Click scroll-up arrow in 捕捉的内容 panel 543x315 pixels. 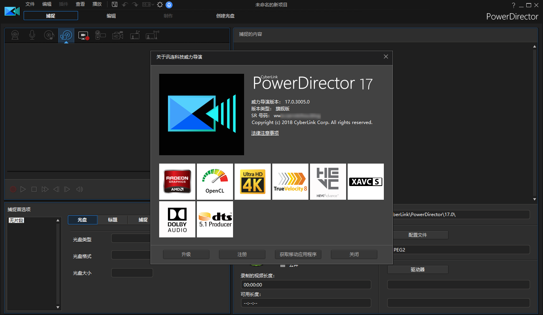(535, 46)
